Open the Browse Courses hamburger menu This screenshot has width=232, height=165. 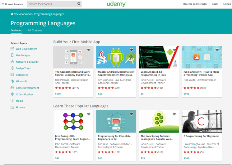(12, 4)
